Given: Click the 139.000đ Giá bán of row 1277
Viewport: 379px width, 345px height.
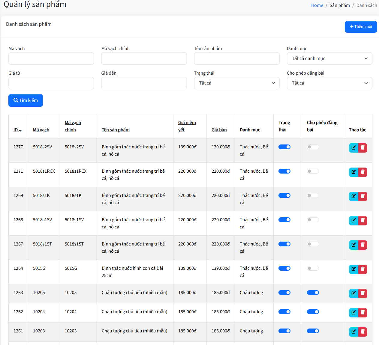Looking at the screenshot, I should tap(221, 147).
